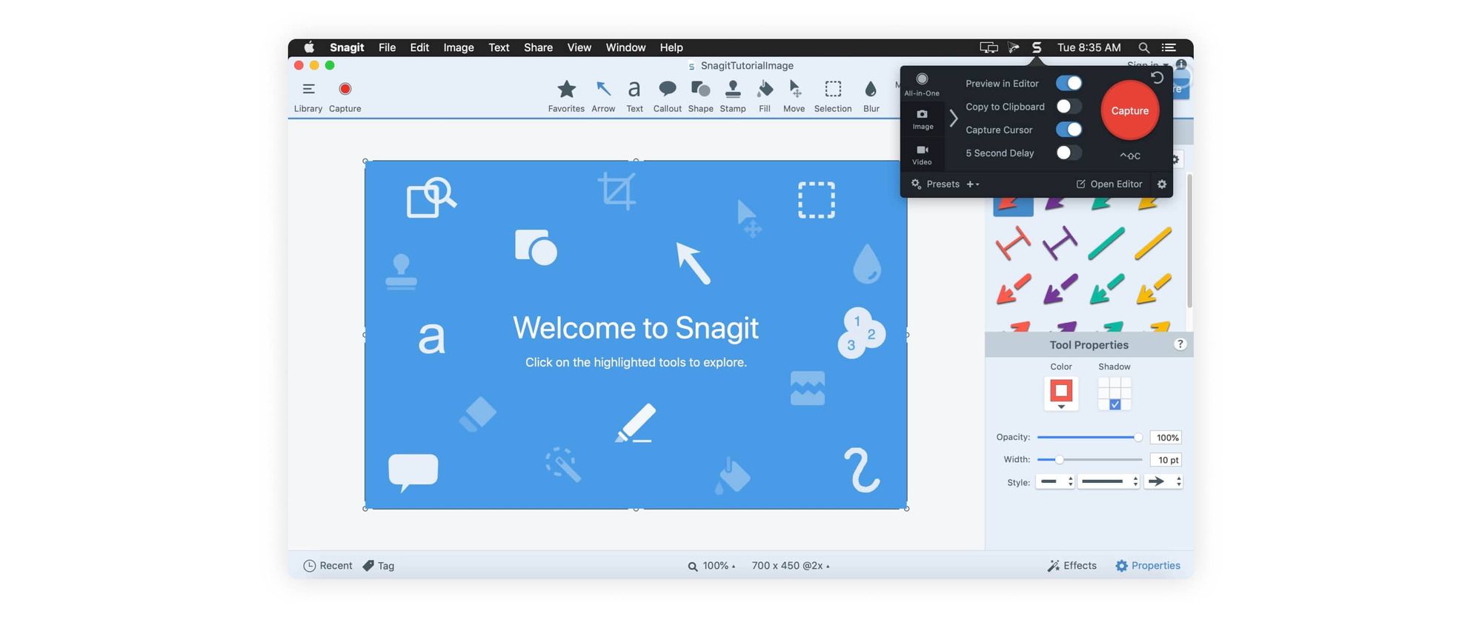Open the Help menu
Image resolution: width=1482 pixels, height=617 pixels.
coord(671,47)
